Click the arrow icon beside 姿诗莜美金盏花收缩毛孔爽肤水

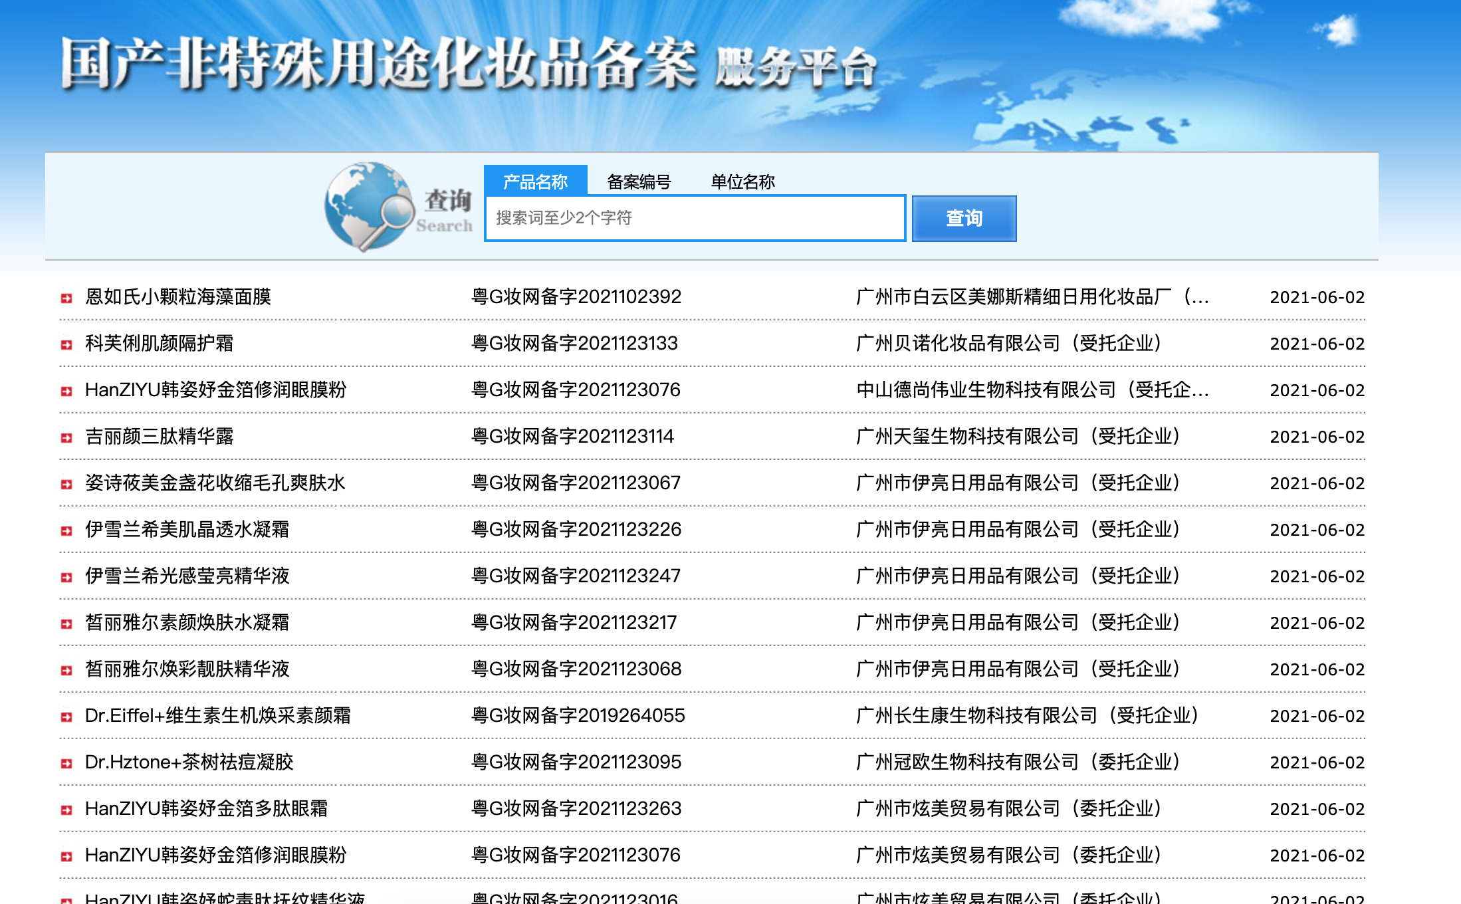pos(66,484)
